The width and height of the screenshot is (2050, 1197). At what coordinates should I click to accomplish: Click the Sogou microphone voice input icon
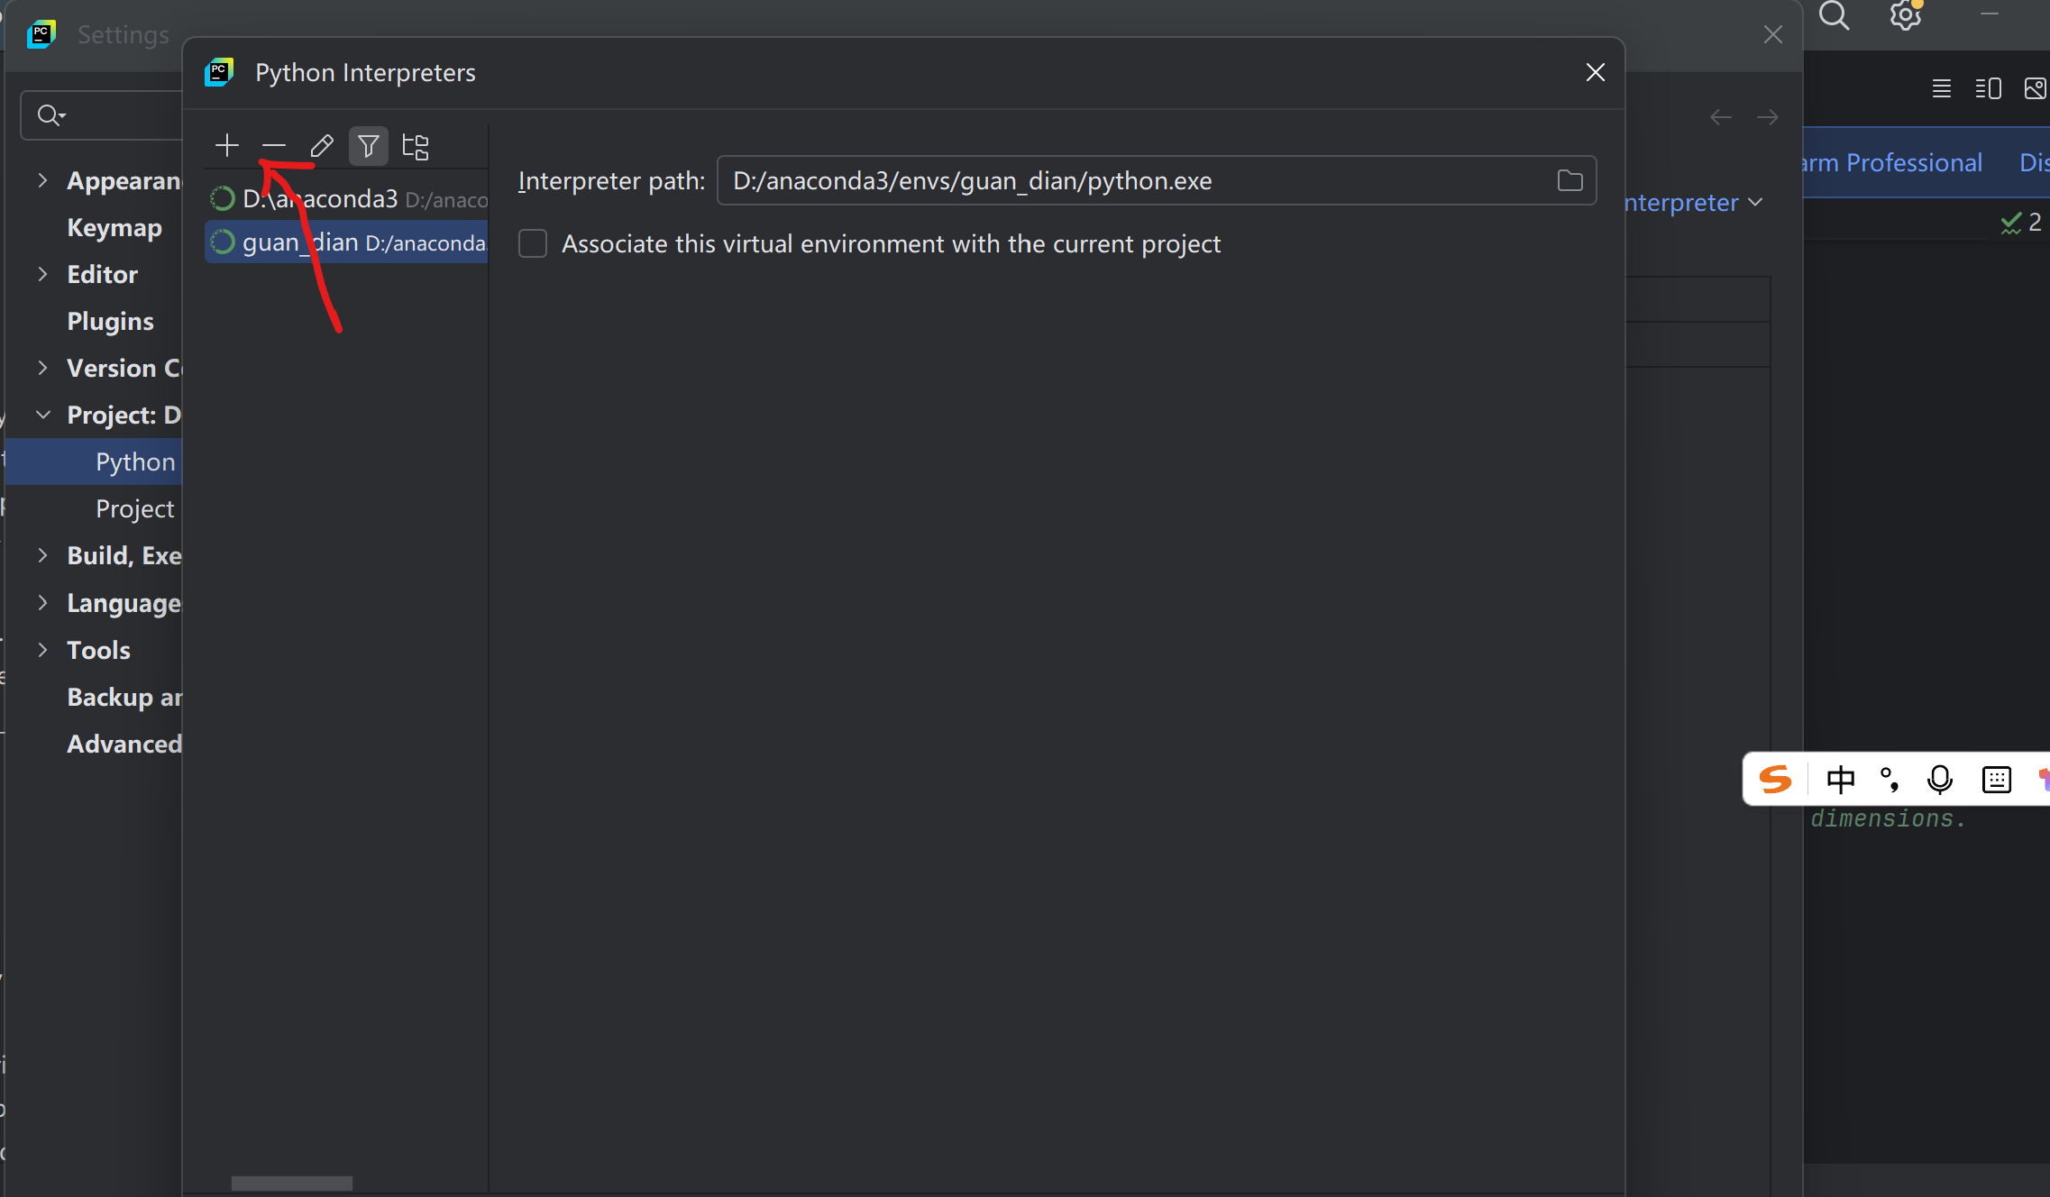(x=1939, y=779)
